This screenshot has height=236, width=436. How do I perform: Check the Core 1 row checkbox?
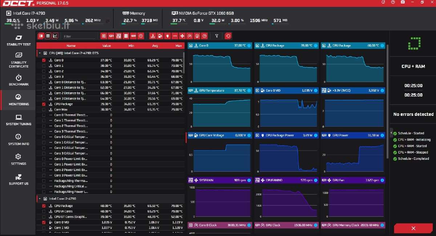pos(44,66)
